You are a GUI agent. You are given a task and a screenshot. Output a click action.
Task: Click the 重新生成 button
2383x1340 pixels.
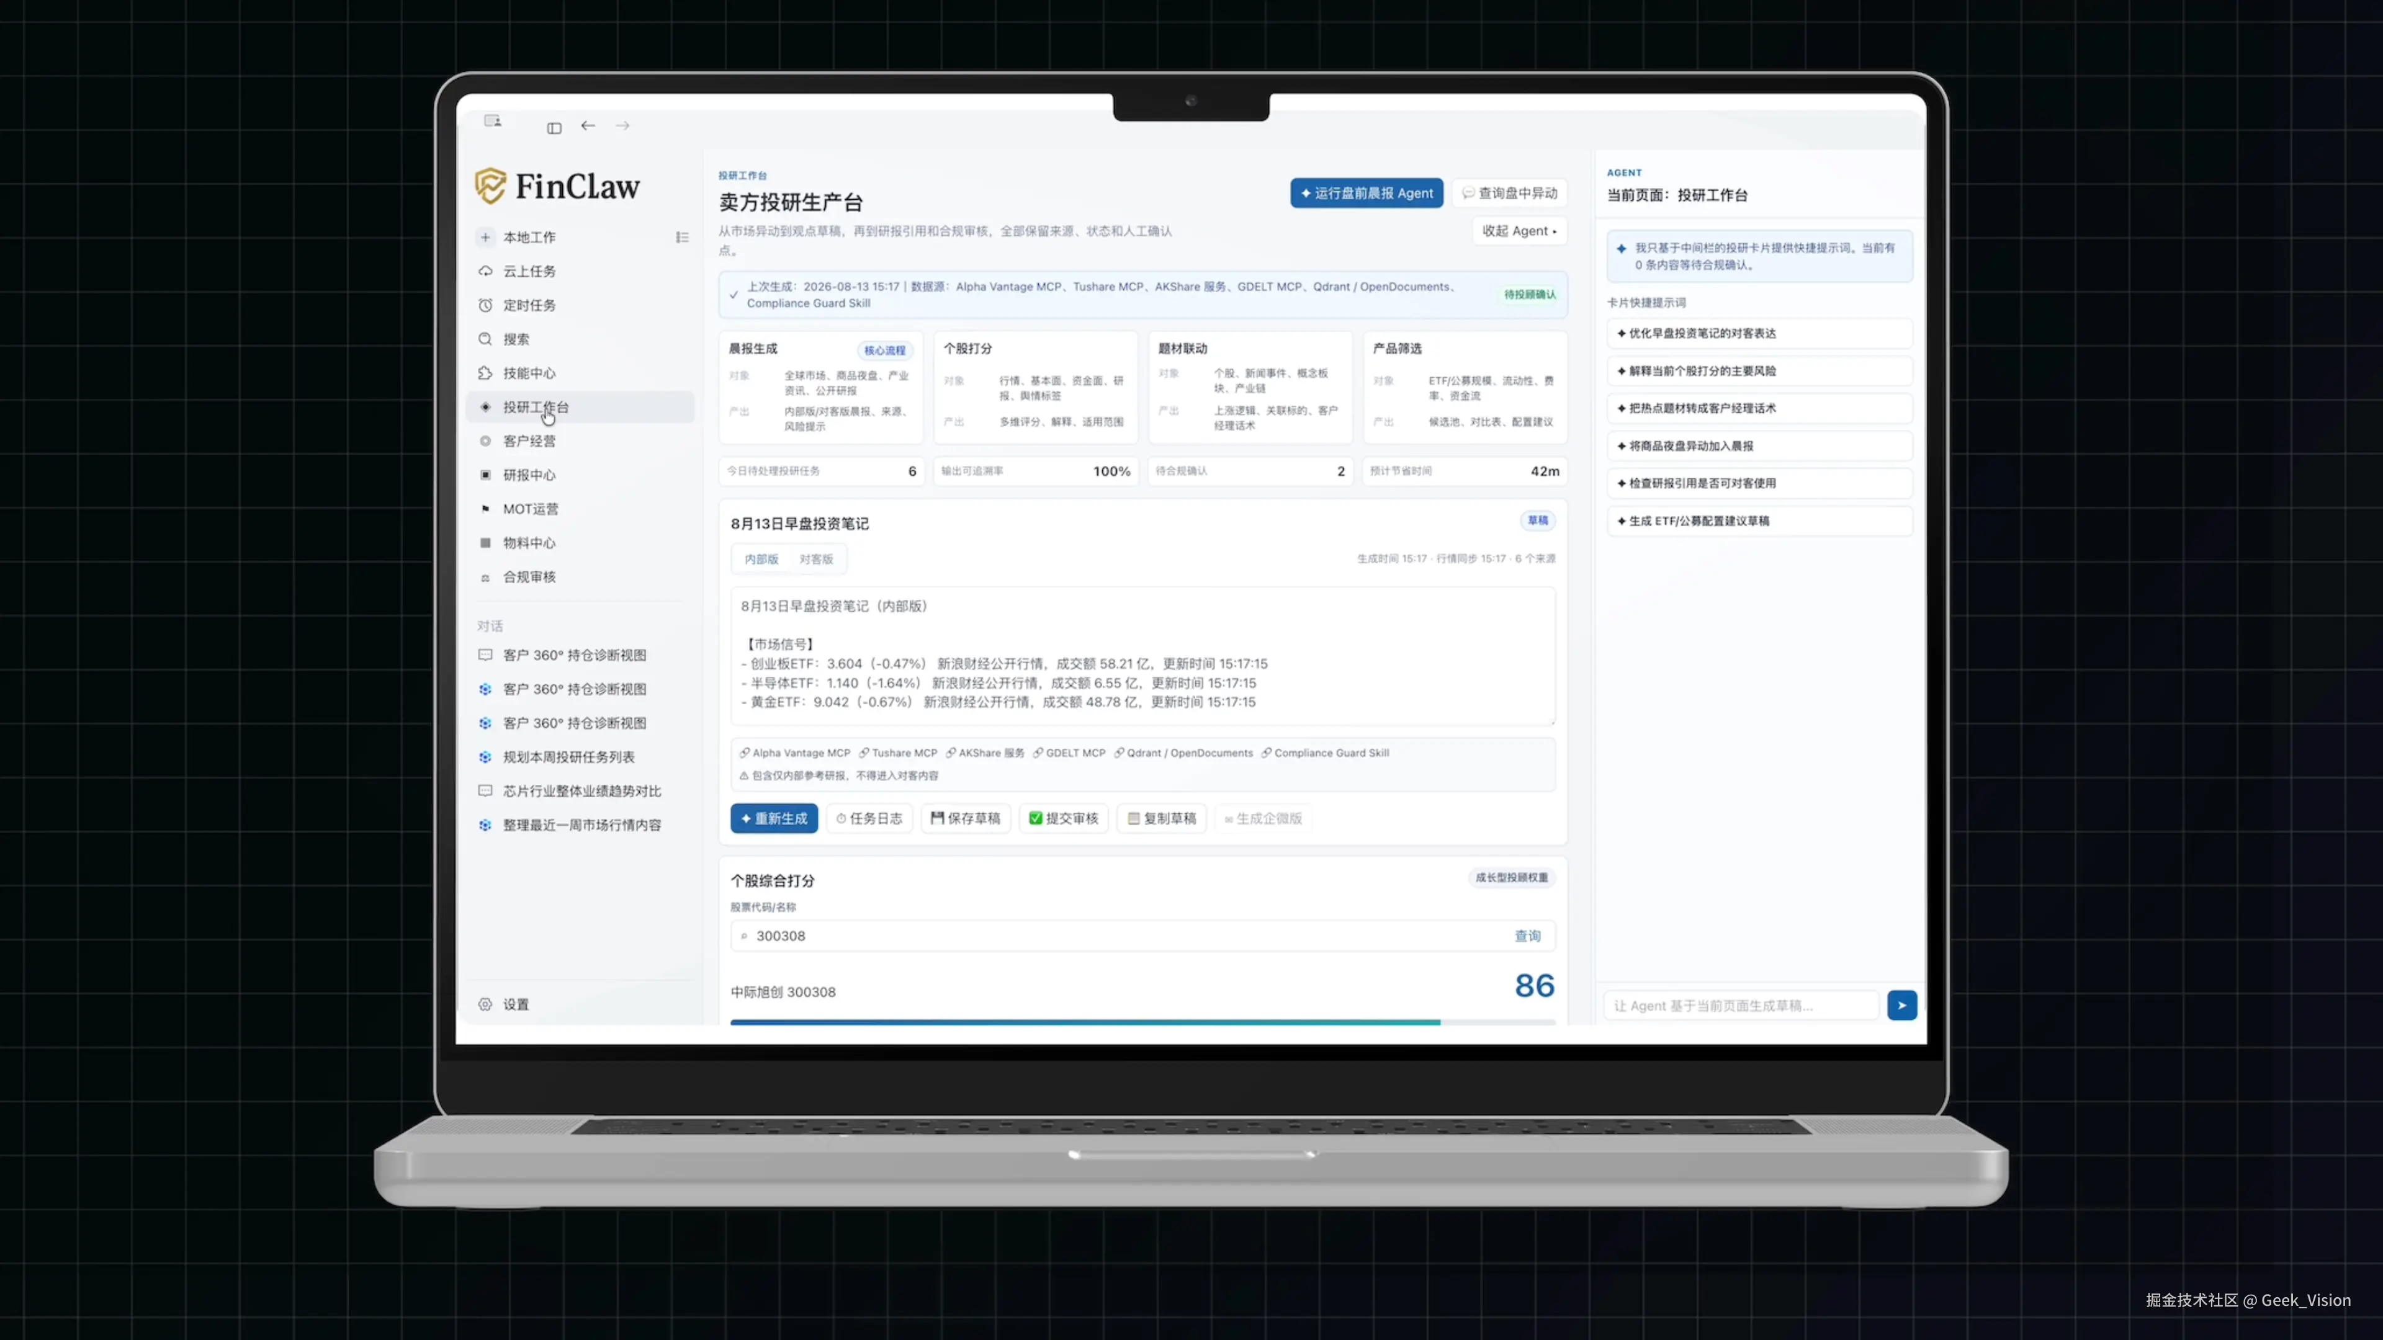coord(774,818)
